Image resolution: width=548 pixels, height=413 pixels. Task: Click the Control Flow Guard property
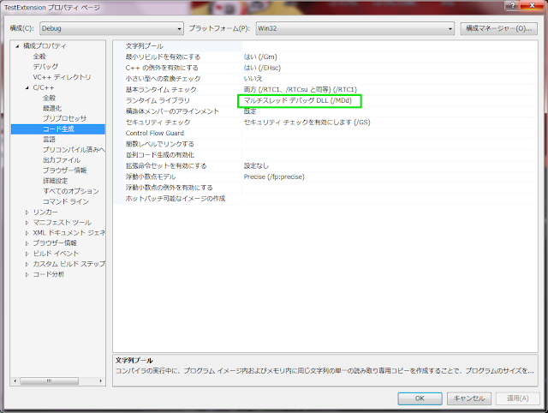(154, 133)
